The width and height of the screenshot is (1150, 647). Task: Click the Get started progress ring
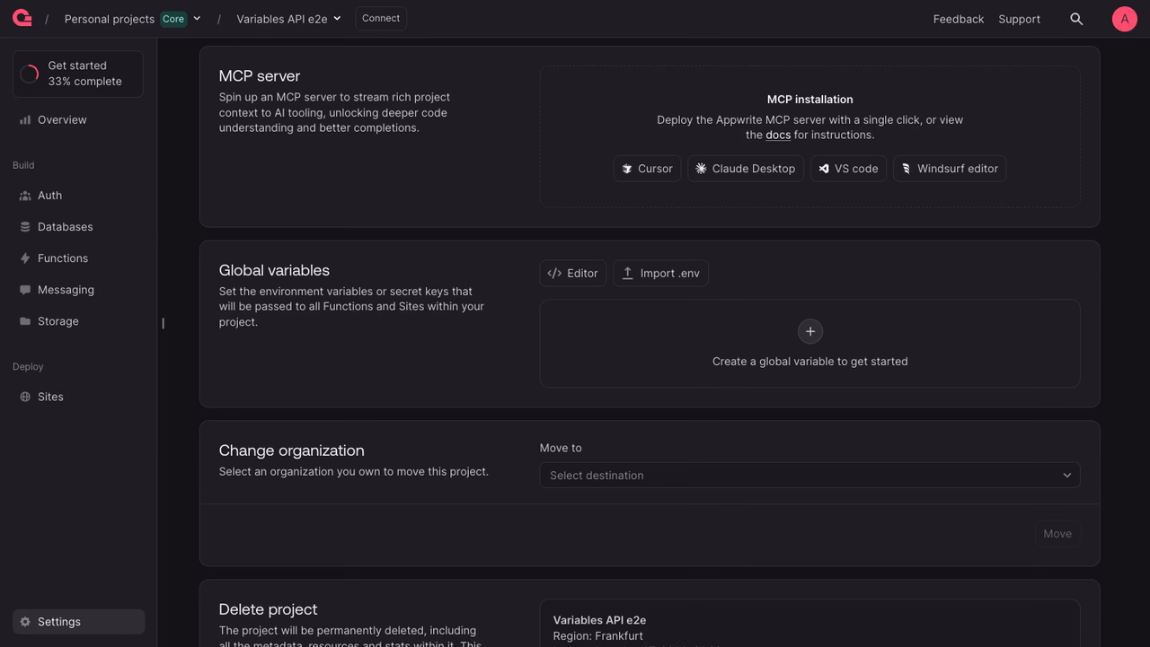pyautogui.click(x=30, y=74)
